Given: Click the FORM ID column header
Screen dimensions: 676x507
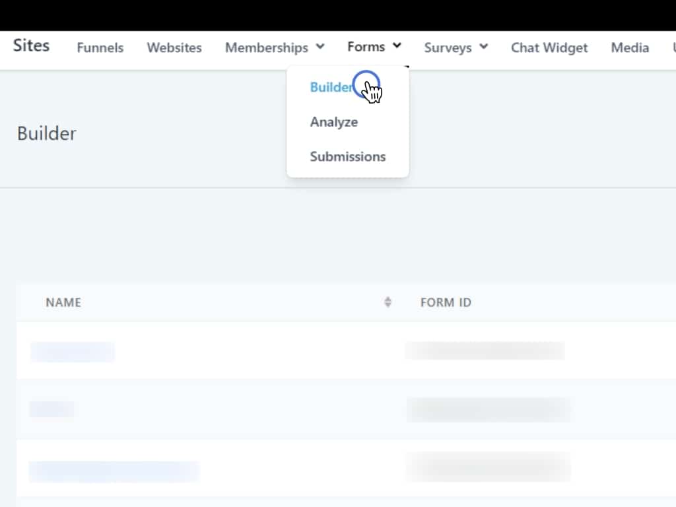Looking at the screenshot, I should 446,302.
